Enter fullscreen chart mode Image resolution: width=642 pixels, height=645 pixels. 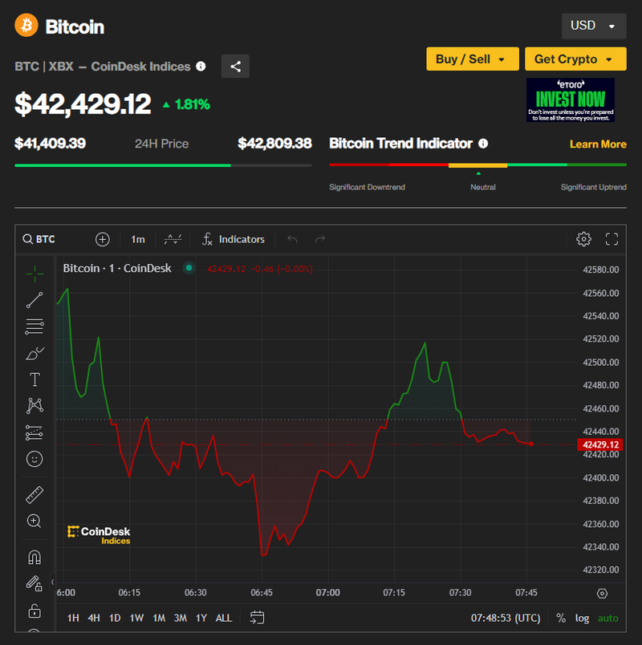[x=612, y=239]
